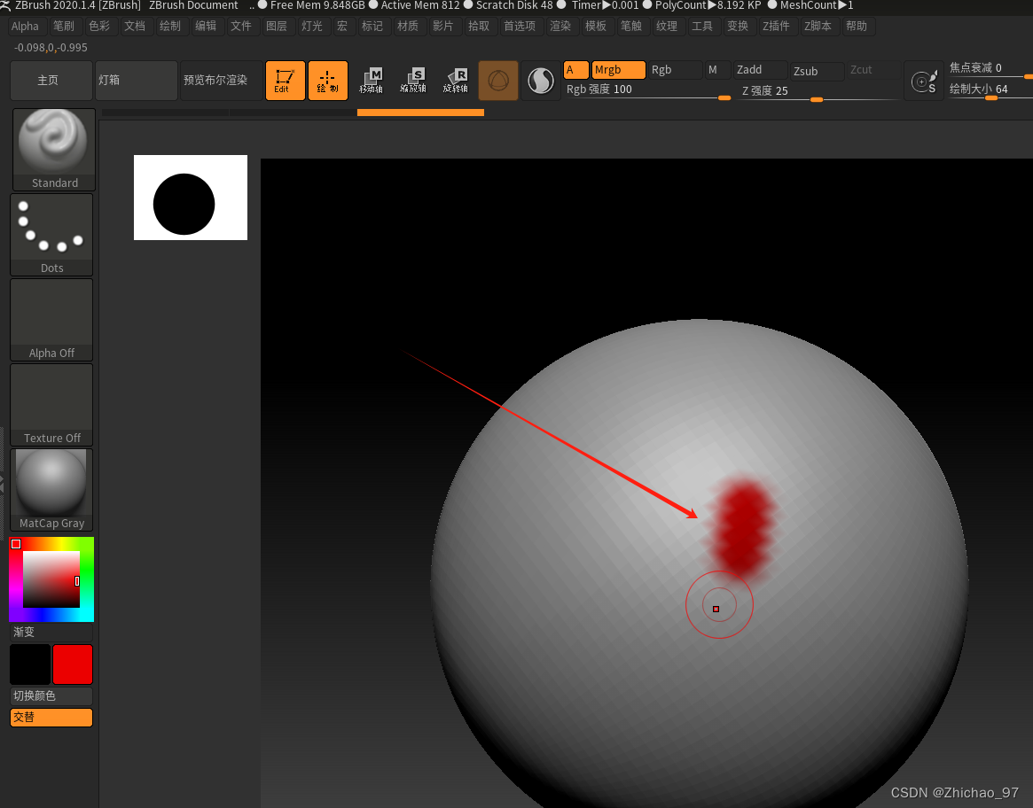Open the 文档 document menu
This screenshot has width=1033, height=808.
tap(135, 27)
